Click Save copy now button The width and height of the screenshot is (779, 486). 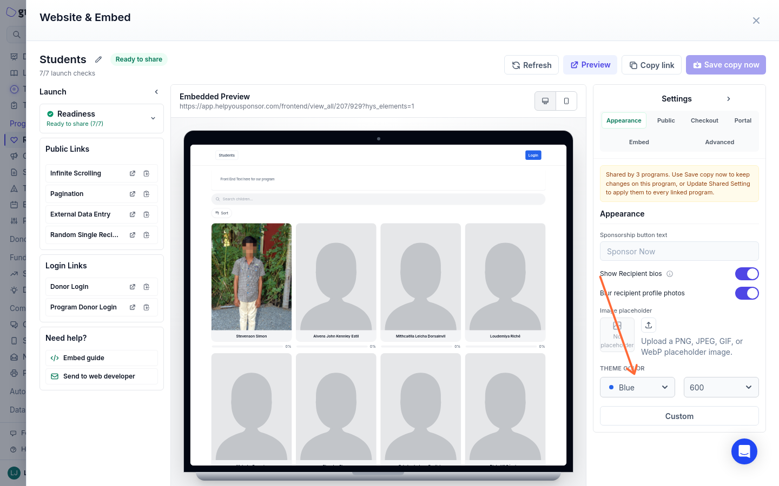pos(726,65)
